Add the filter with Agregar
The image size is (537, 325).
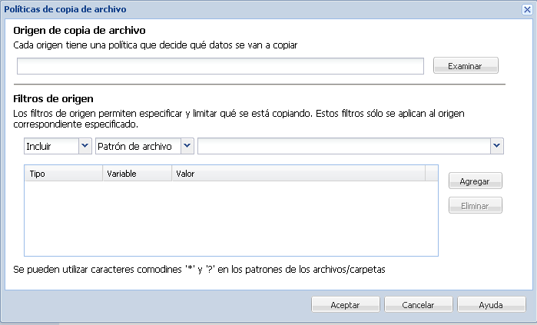476,181
